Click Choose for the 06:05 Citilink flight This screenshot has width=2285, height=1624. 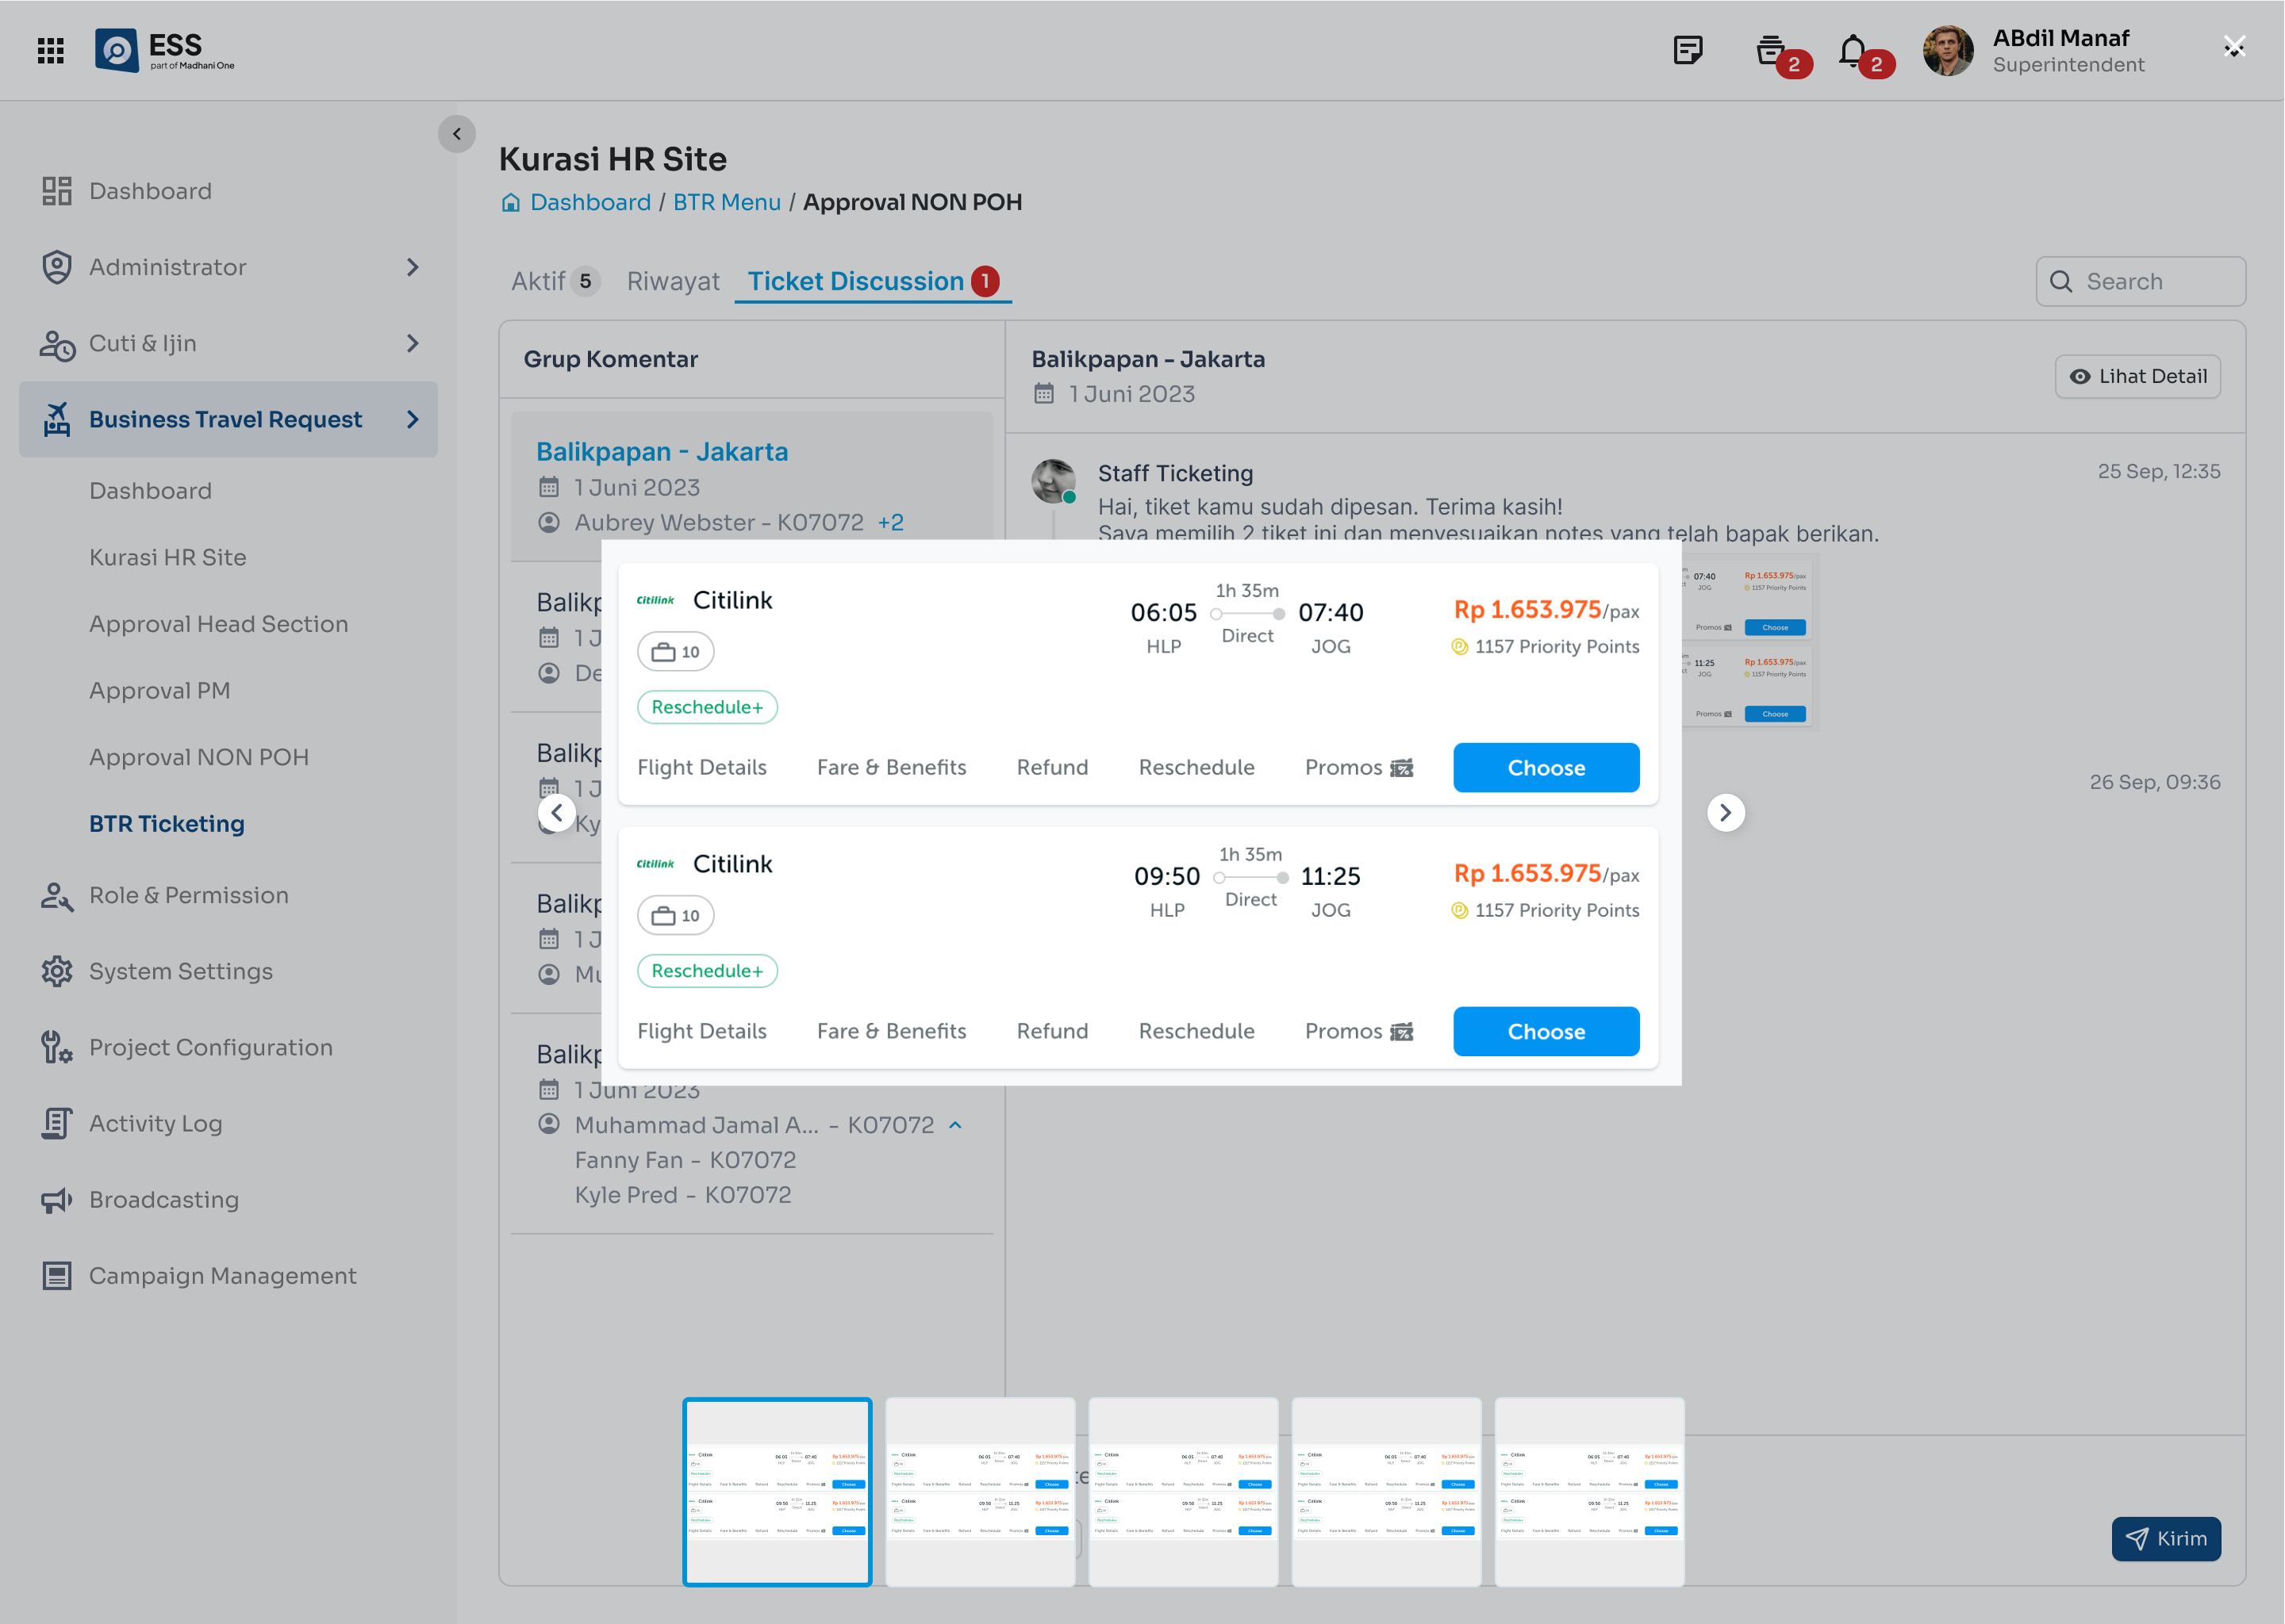point(1546,768)
